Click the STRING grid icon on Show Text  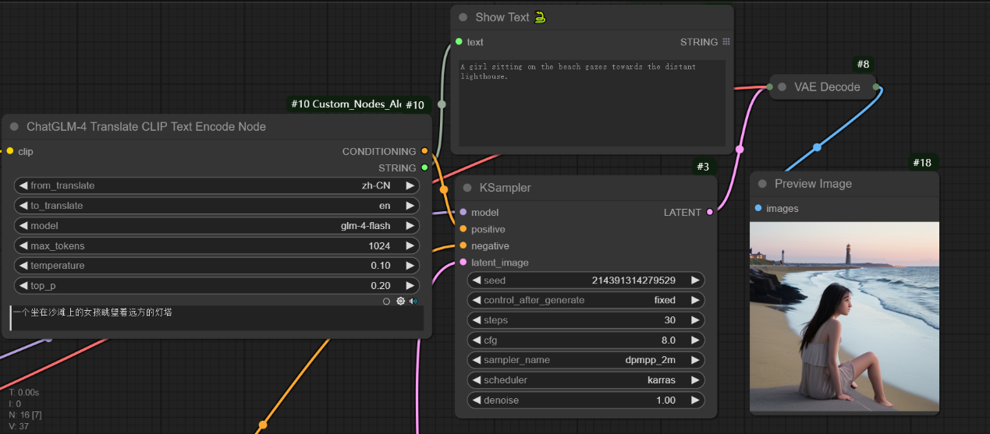coord(726,42)
